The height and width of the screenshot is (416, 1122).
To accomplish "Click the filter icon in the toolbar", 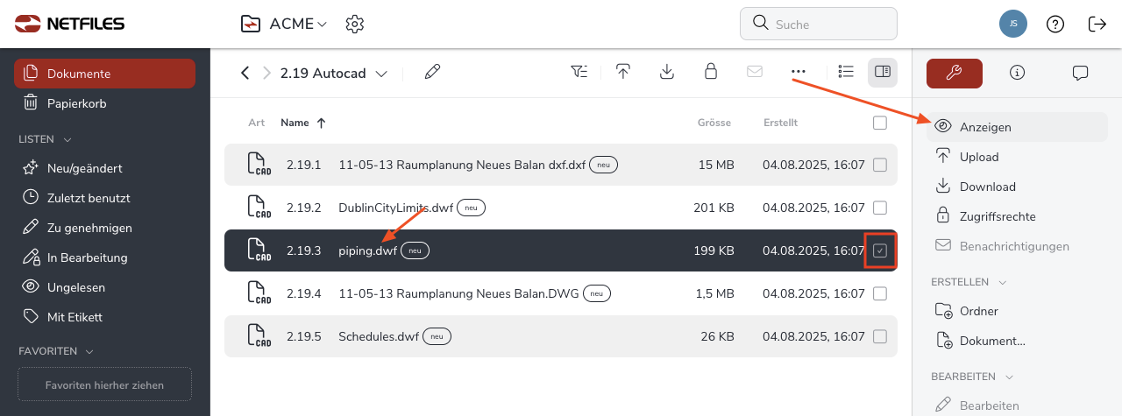I will (579, 73).
